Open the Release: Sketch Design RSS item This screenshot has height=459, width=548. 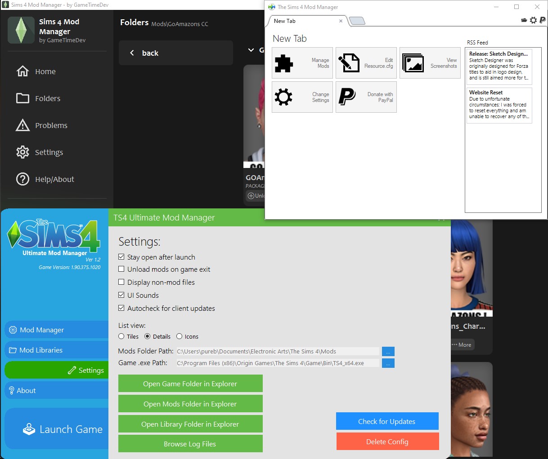click(x=499, y=66)
